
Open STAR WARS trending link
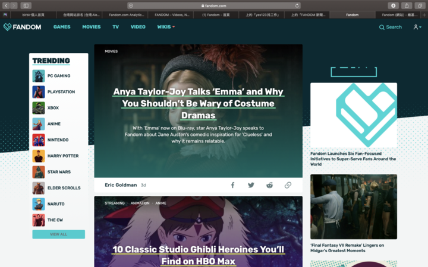coord(59,172)
